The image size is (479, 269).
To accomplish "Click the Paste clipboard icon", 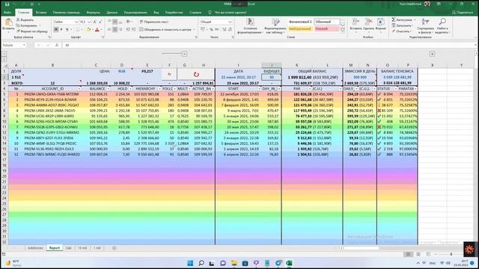I will click(x=8, y=22).
